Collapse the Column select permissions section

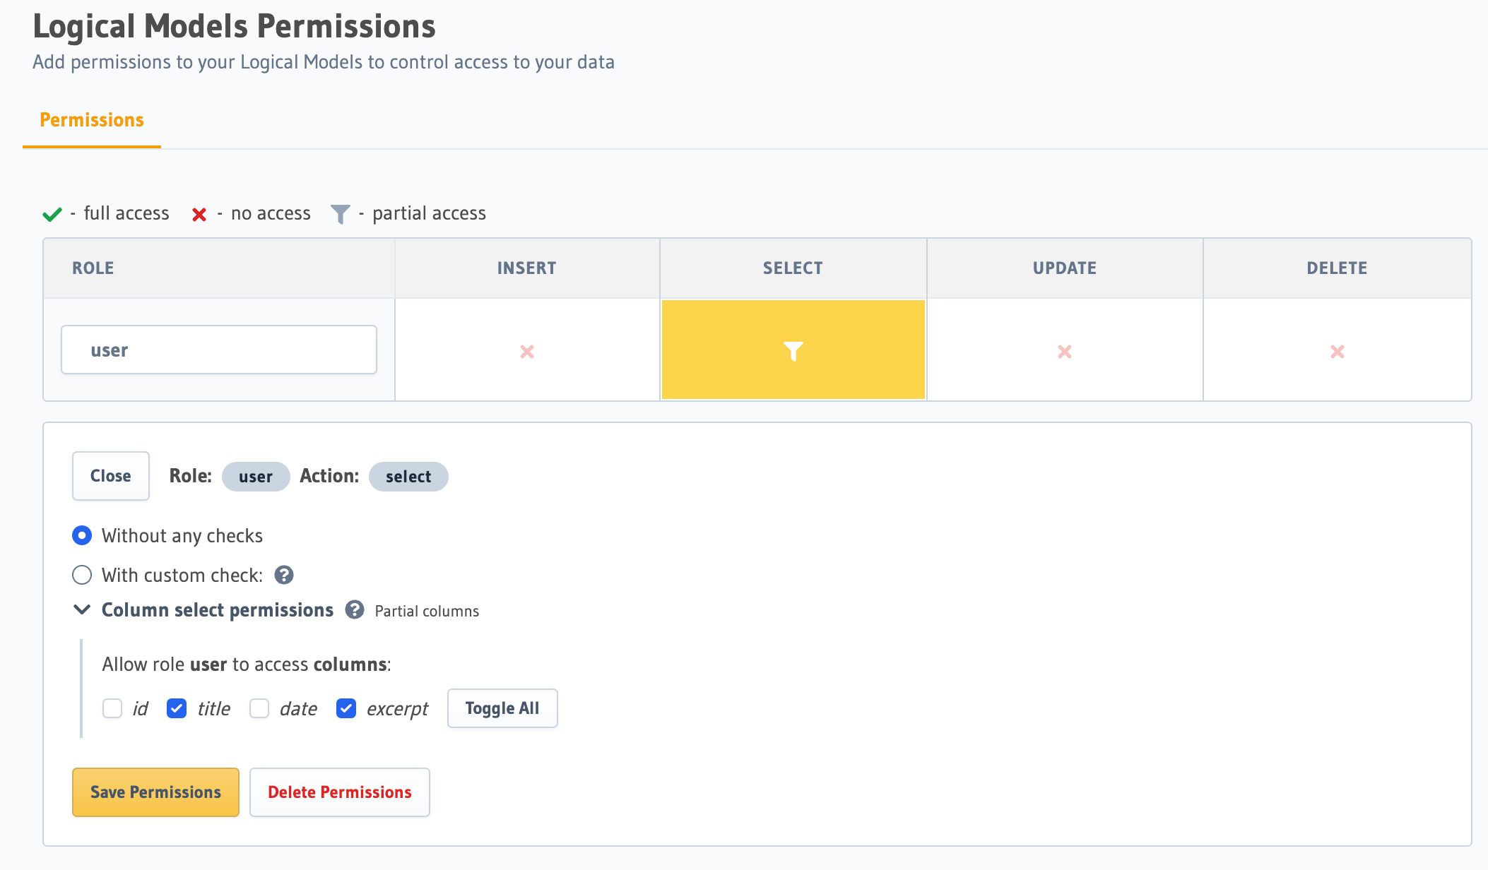point(83,610)
